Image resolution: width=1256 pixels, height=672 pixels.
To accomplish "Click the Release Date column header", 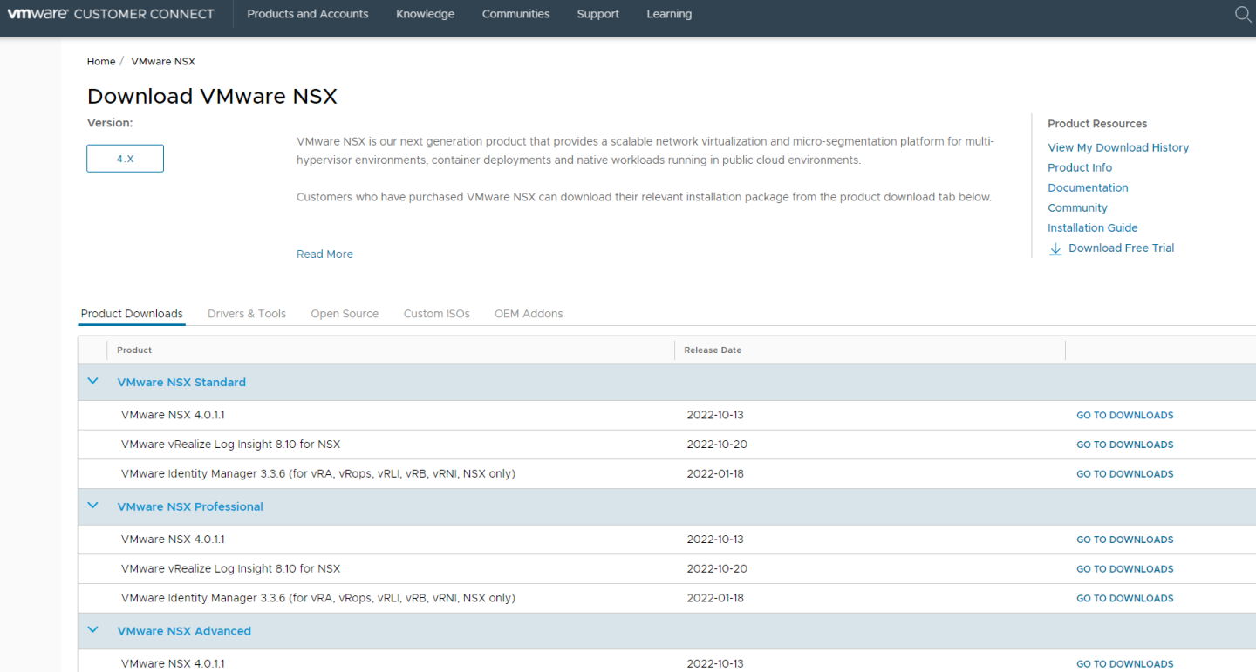I will pyautogui.click(x=713, y=350).
